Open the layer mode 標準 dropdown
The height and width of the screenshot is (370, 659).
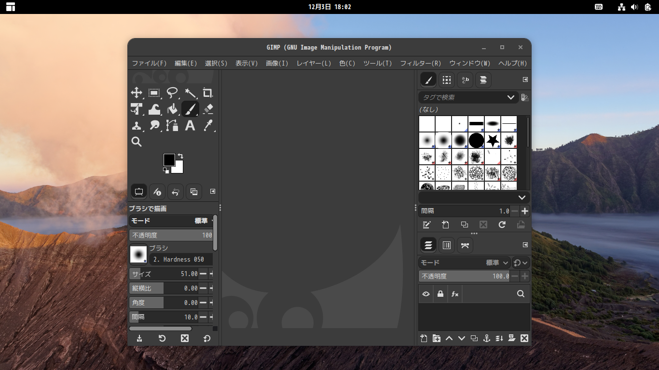pos(497,263)
